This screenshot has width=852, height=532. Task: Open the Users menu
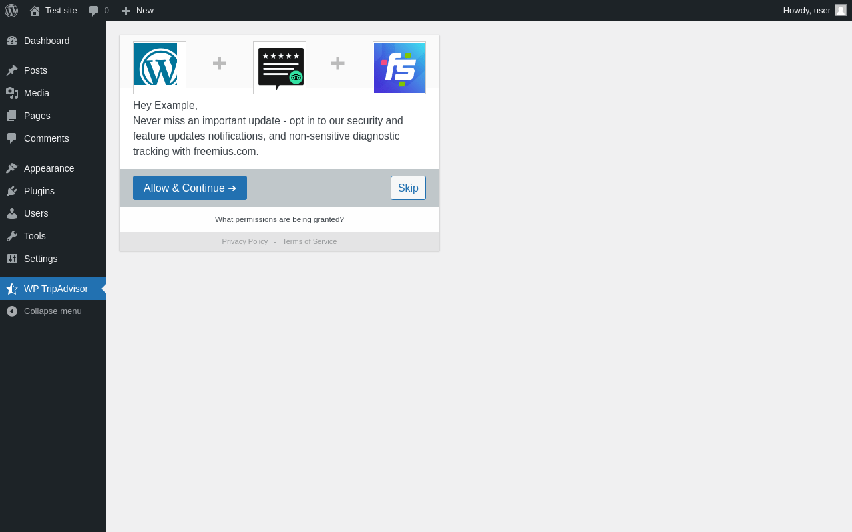click(53, 213)
